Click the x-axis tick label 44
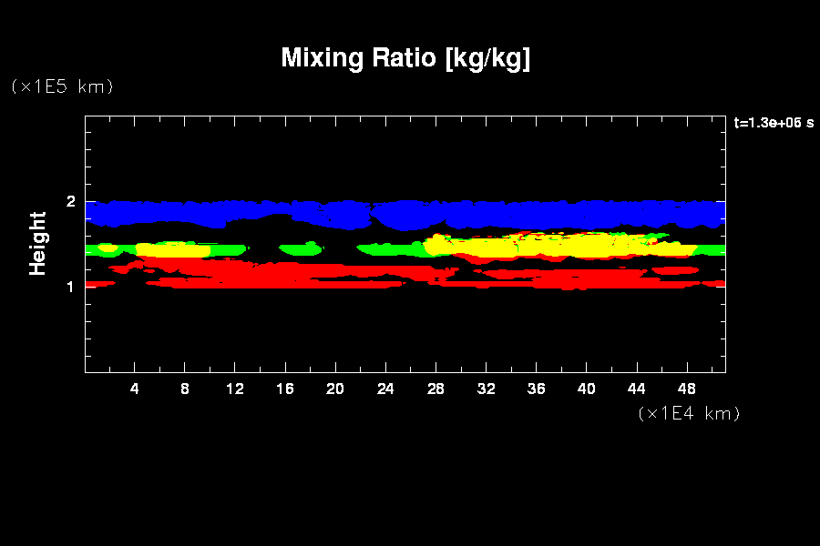Screen dimensions: 820x546 637,389
